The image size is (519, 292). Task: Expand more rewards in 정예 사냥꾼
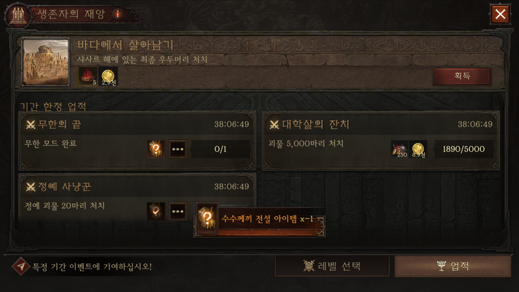coord(178,212)
